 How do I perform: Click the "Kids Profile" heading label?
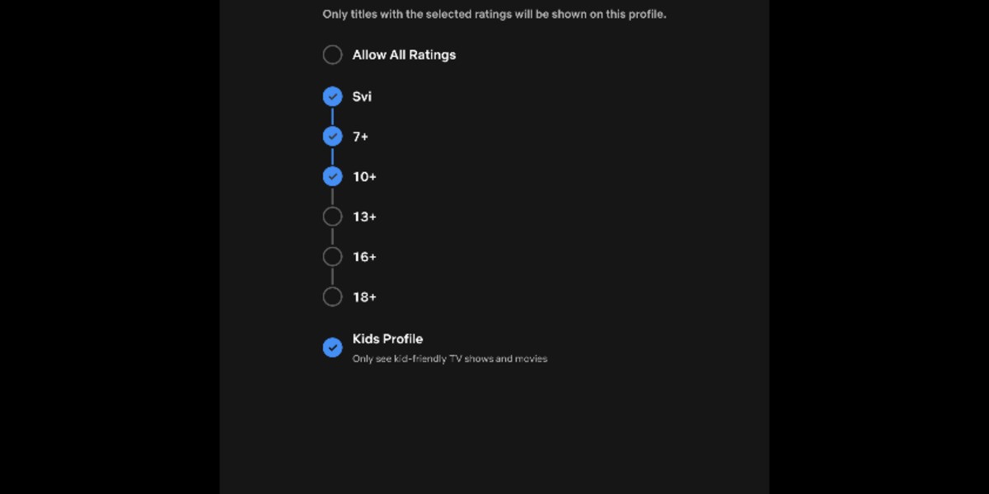click(387, 339)
